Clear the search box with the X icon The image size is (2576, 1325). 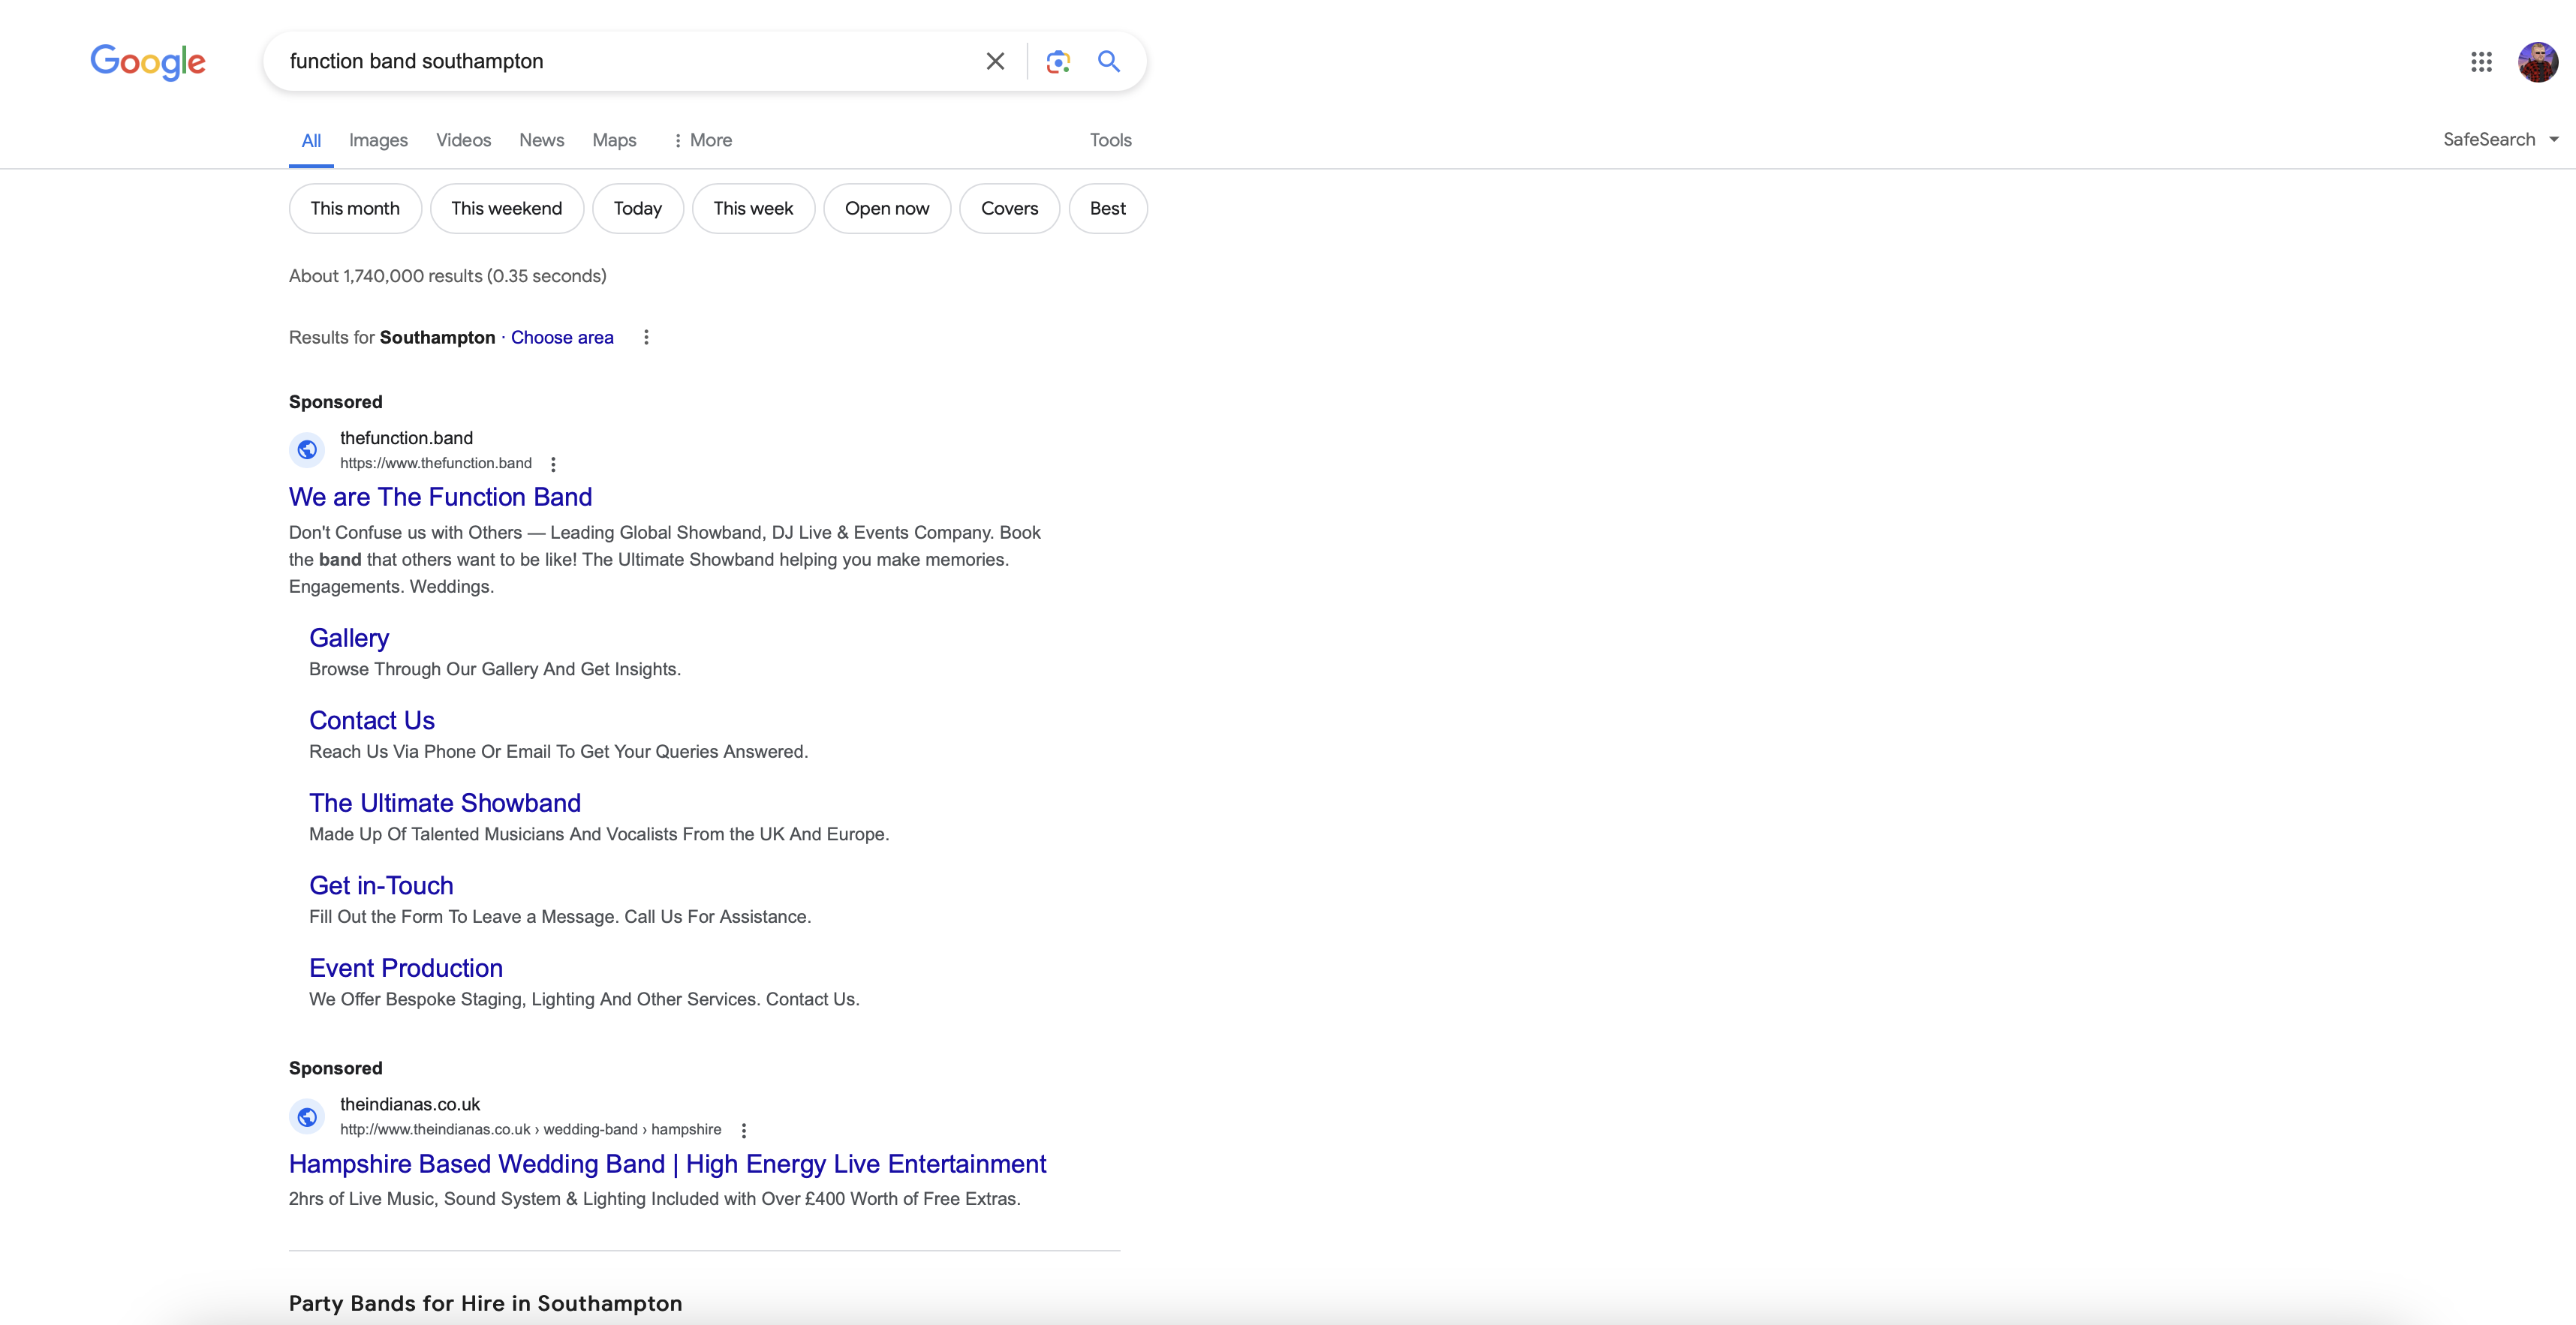(995, 61)
